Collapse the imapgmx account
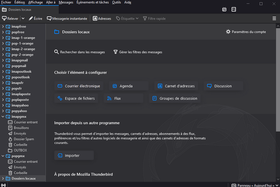This screenshot has height=187, width=280. tap(3, 116)
